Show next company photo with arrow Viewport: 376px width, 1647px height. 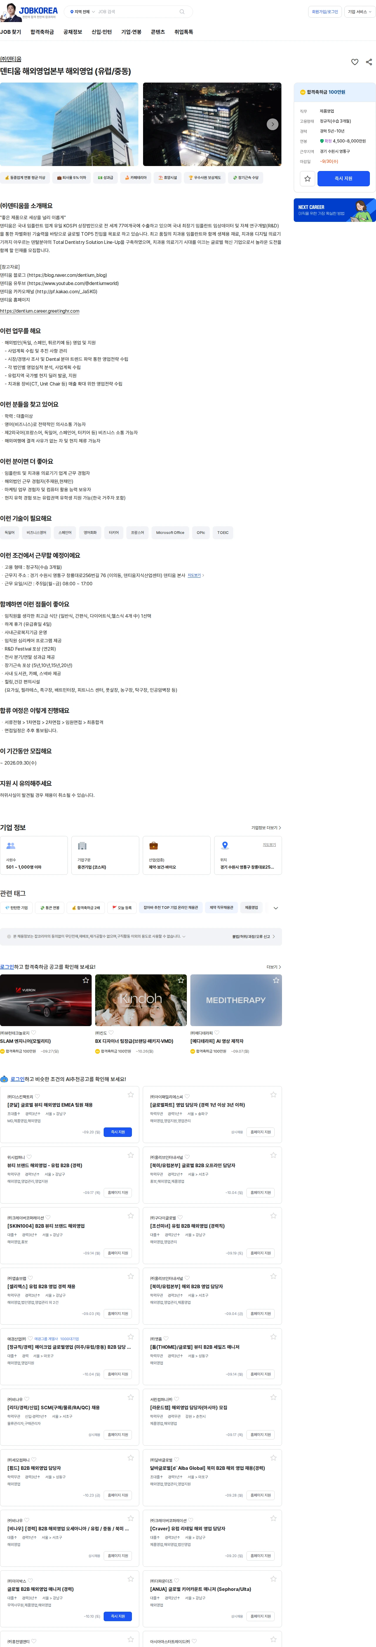click(272, 124)
